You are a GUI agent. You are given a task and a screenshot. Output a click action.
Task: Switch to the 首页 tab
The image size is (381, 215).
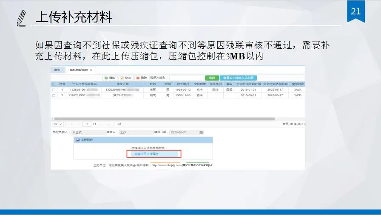(57, 70)
